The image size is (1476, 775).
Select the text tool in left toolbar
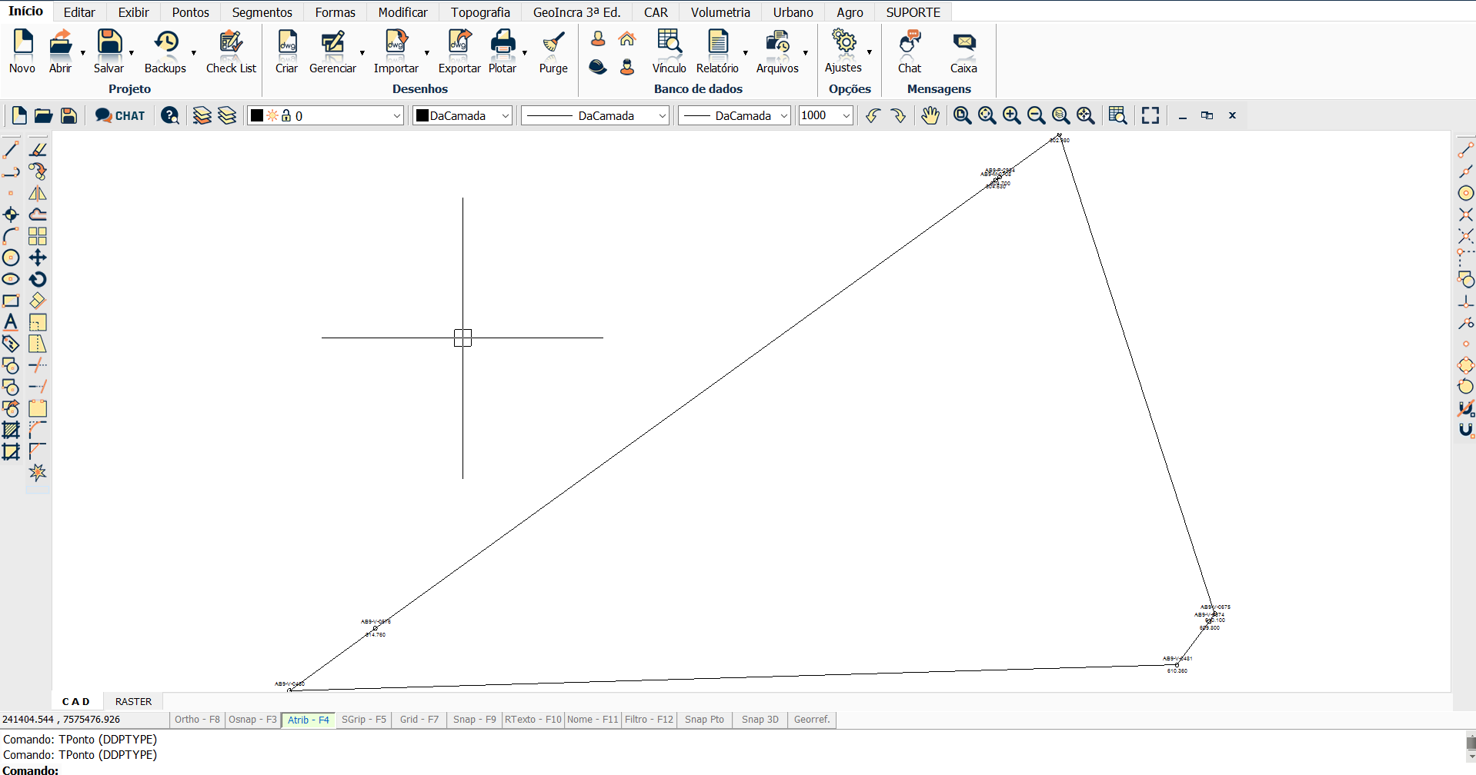(11, 322)
